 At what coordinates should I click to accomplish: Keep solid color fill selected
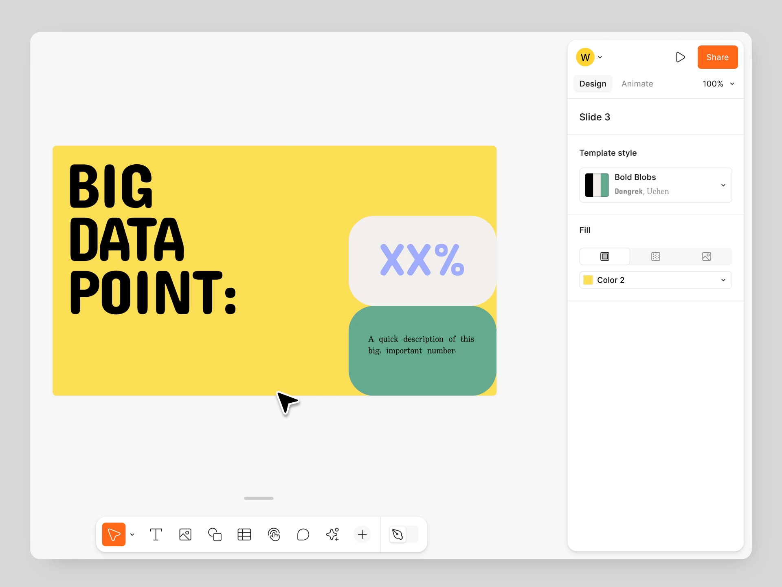click(604, 256)
